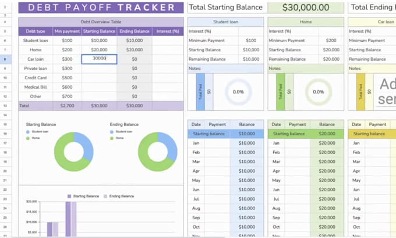Select the Medical Bill debt type cell
396x238 pixels.
[x=36, y=87]
